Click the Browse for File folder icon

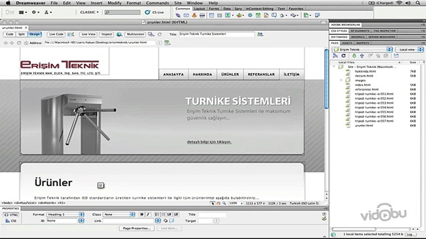pyautogui.click(x=171, y=220)
